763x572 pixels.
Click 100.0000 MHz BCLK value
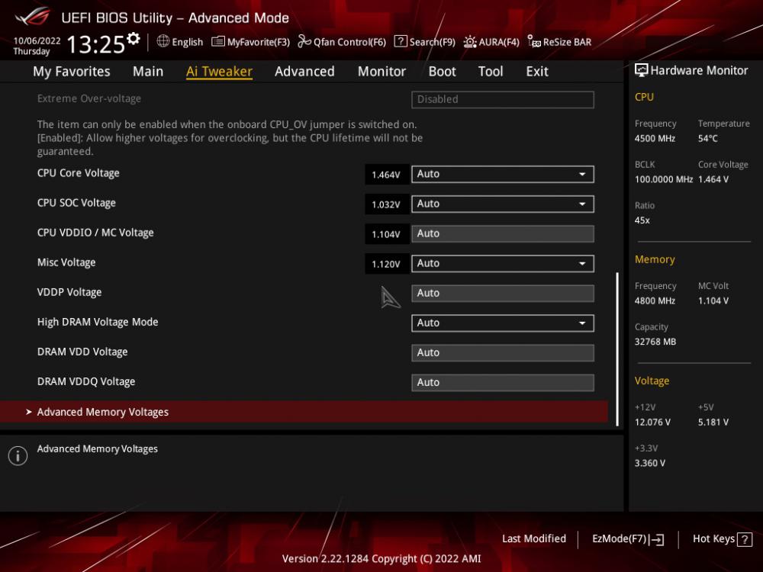coord(664,179)
